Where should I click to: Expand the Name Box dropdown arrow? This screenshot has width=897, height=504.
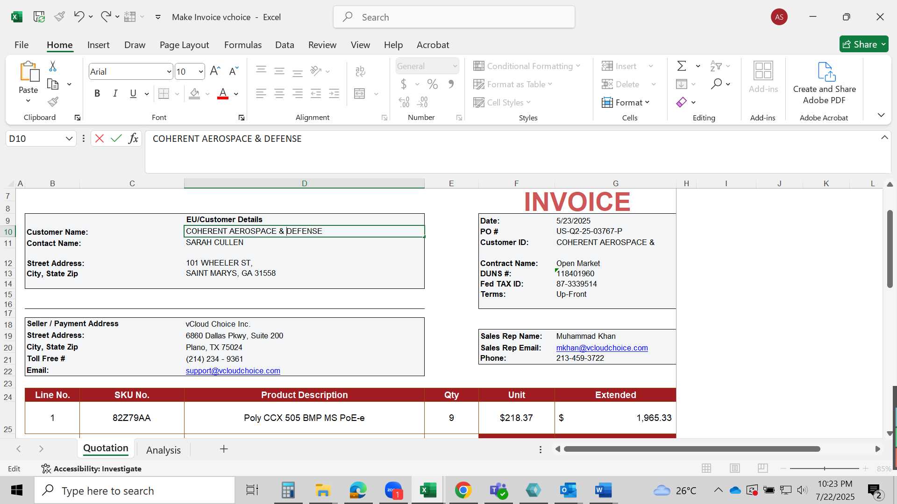pyautogui.click(x=69, y=138)
